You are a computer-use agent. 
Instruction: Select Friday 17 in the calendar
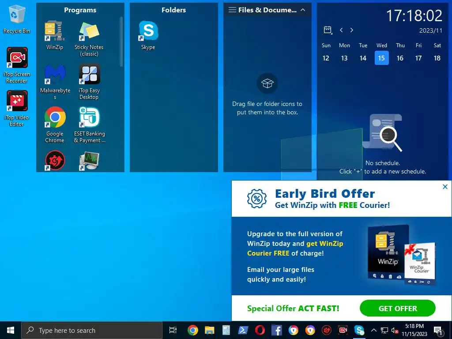coord(418,58)
